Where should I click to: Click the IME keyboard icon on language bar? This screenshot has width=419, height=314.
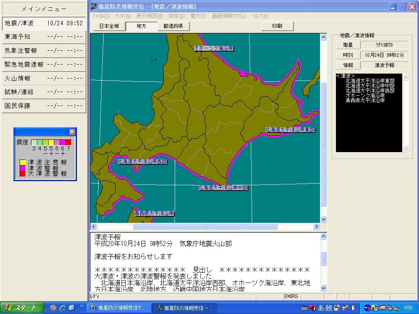coord(304,308)
